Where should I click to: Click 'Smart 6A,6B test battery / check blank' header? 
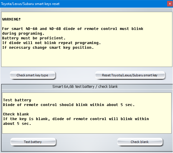coord(85,87)
